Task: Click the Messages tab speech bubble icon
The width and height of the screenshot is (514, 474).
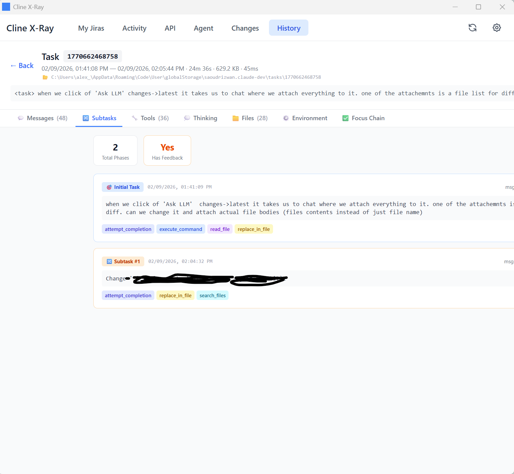Action: tap(21, 118)
